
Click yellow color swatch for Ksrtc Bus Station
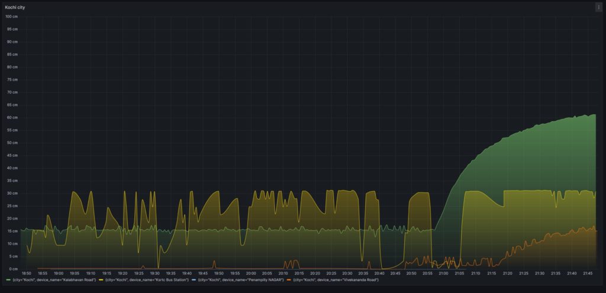click(102, 279)
